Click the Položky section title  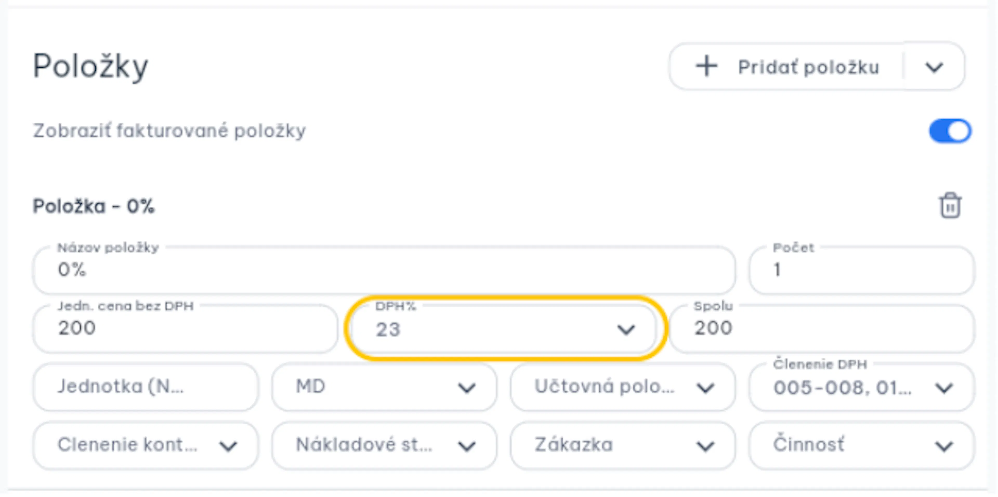[x=90, y=66]
